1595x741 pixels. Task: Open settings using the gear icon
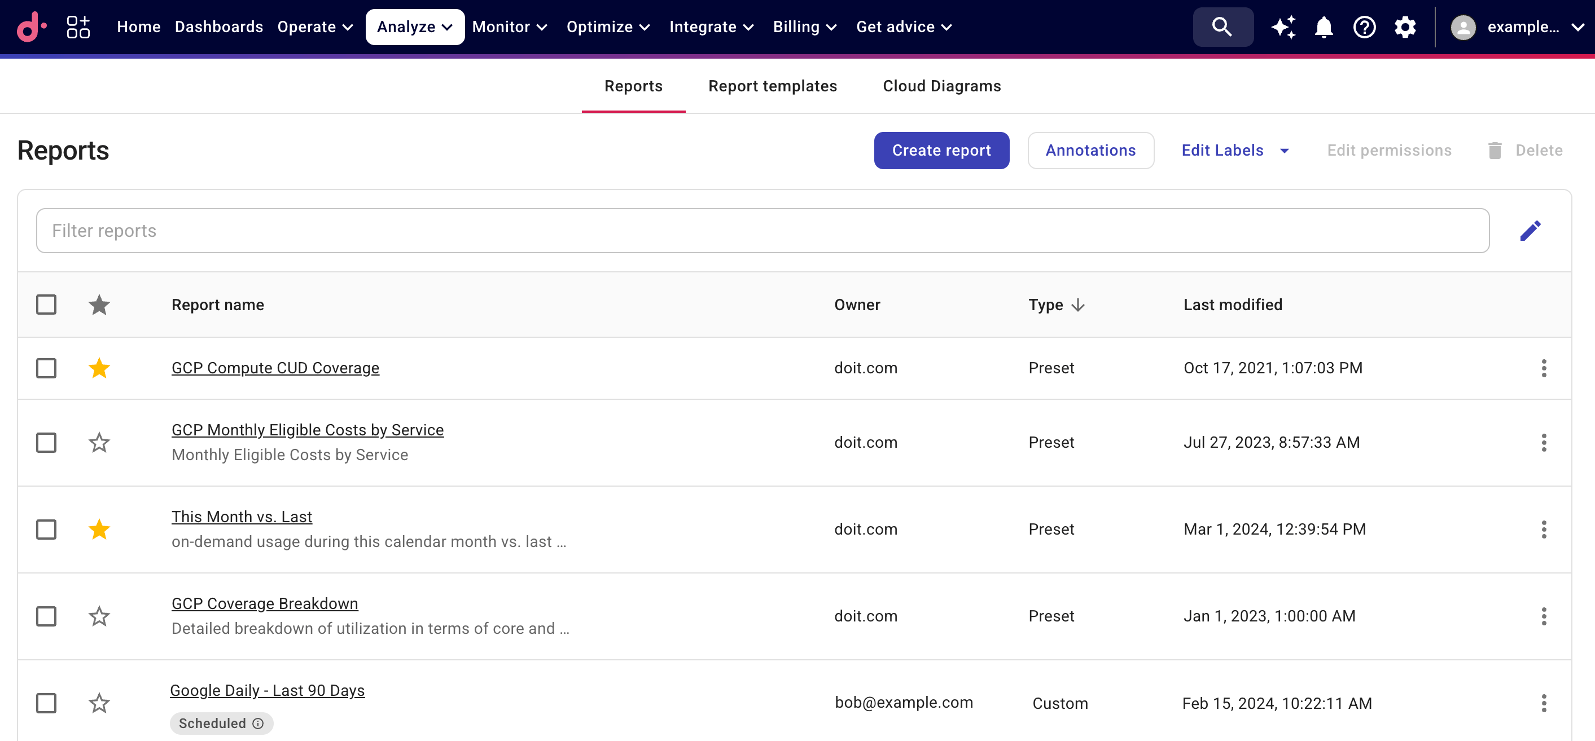(1405, 27)
